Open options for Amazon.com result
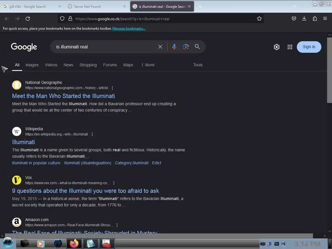332x249 pixels. point(117,225)
